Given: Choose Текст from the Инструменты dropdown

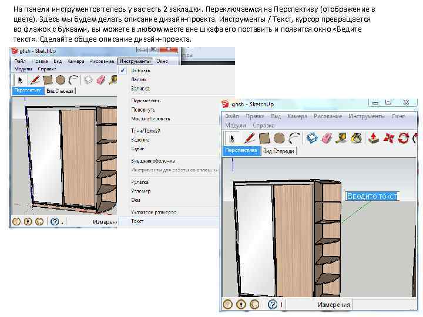Looking at the screenshot, I should pos(169,221).
